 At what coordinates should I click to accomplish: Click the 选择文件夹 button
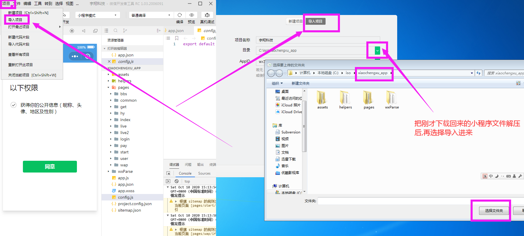(494, 211)
